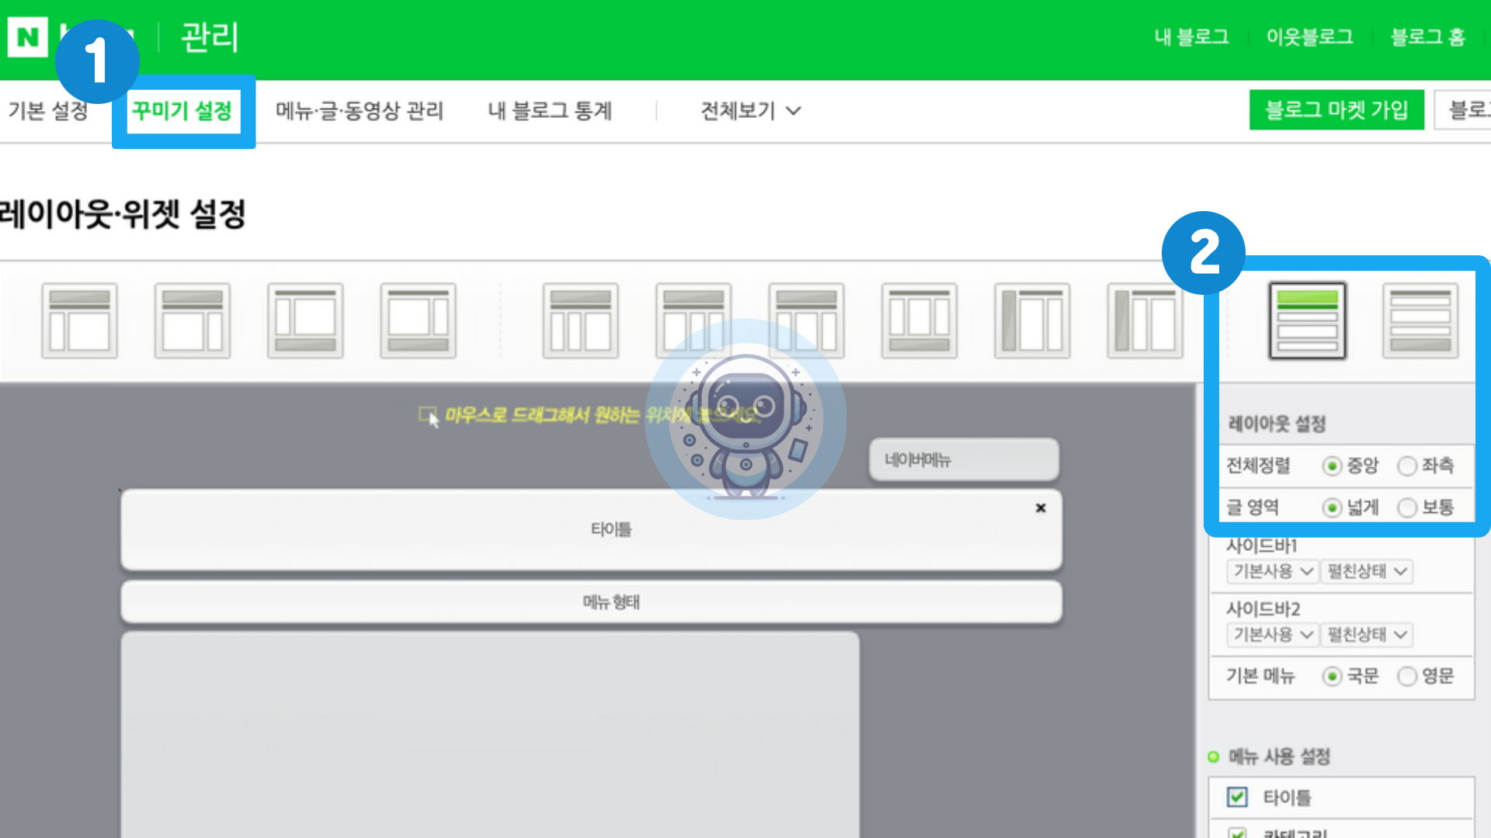Select the currently highlighted one-column green layout
This screenshot has width=1491, height=838.
pyautogui.click(x=1307, y=320)
